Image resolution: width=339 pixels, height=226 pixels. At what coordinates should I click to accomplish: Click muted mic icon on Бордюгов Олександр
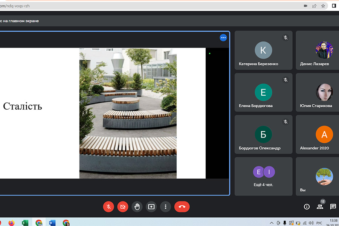[286, 122]
